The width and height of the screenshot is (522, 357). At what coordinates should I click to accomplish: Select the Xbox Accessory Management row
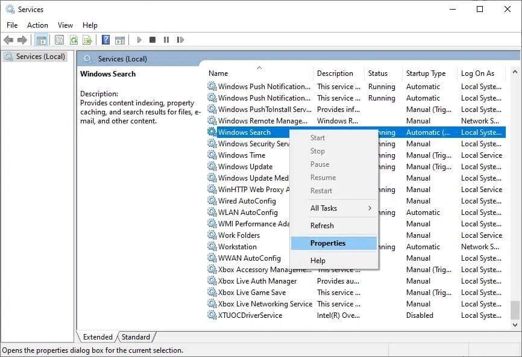click(356, 270)
